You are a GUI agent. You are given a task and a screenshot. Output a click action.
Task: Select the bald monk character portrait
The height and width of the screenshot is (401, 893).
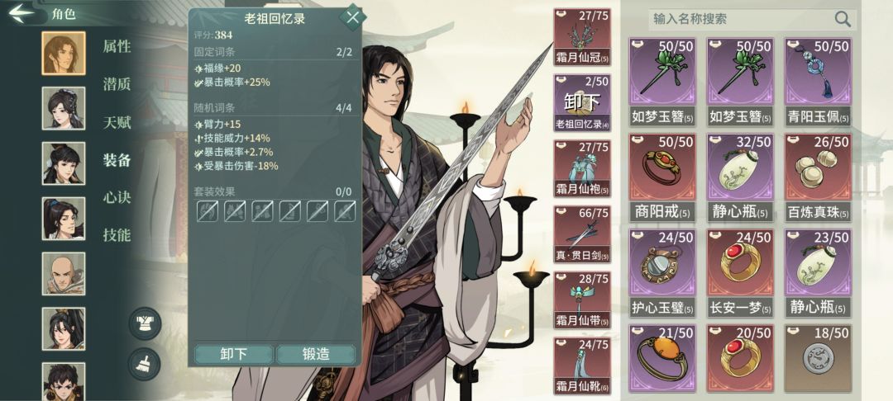click(63, 274)
